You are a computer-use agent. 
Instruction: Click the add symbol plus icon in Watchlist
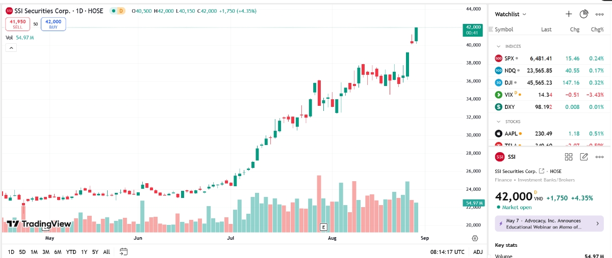point(569,14)
